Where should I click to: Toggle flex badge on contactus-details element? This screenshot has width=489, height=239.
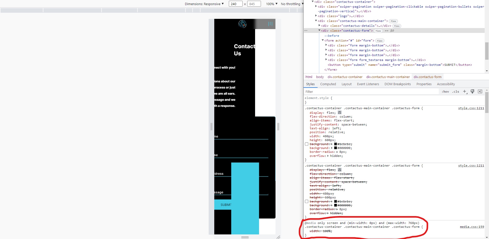click(x=397, y=26)
